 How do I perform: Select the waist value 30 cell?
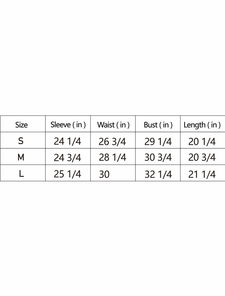tap(104, 174)
